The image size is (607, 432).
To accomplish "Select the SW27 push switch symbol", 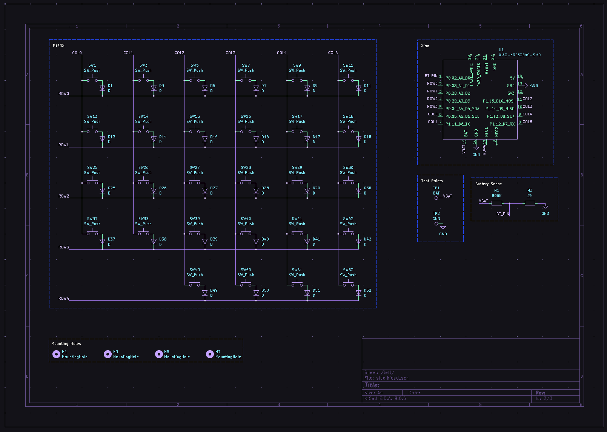I will point(195,181).
